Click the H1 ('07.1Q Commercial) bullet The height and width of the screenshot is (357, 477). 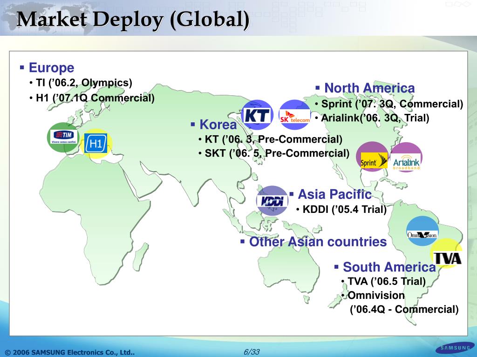(95, 98)
